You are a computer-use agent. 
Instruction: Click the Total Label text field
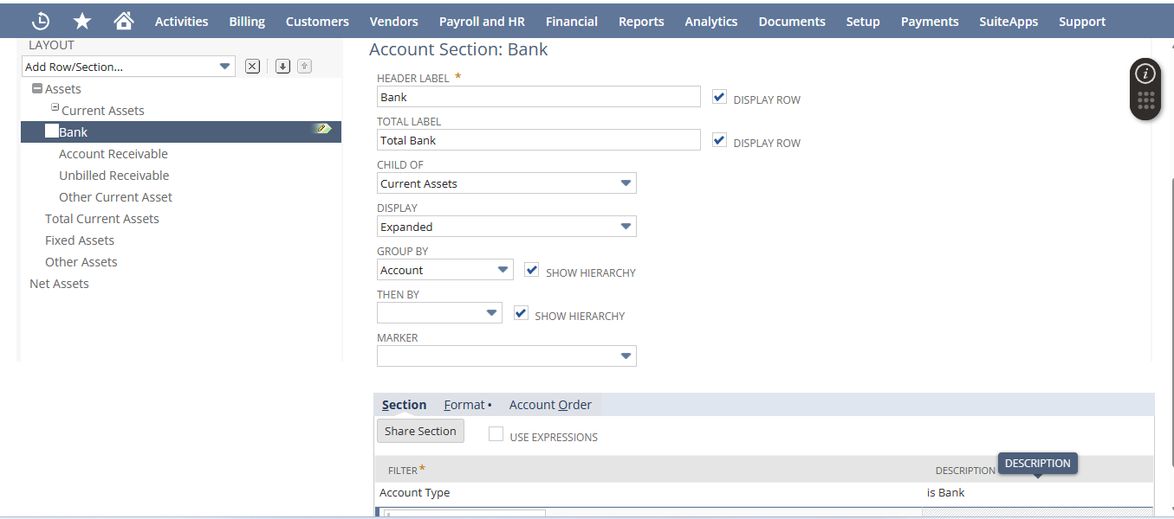click(538, 140)
